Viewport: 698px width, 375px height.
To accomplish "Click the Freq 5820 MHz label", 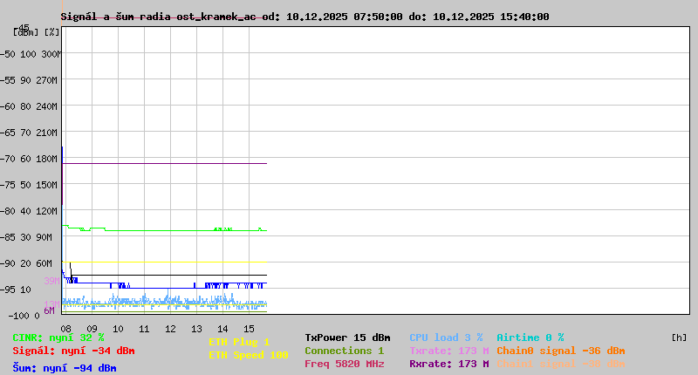I will (344, 364).
